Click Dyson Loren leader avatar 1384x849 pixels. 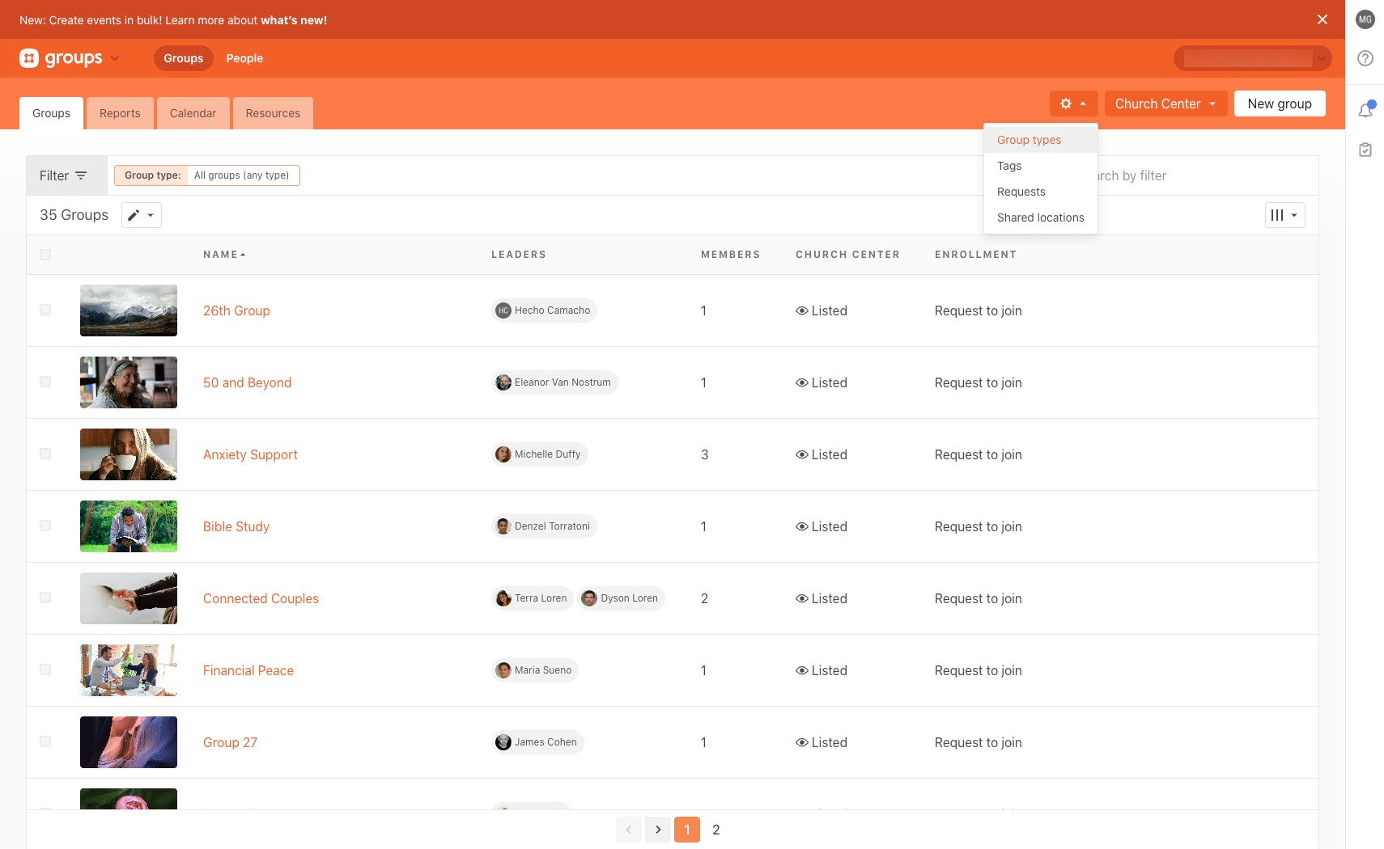point(589,598)
